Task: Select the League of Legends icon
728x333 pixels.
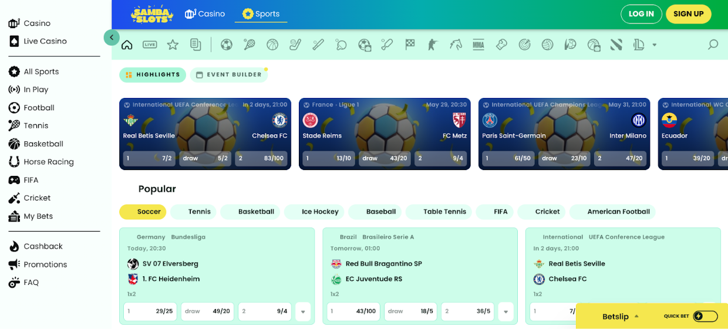Action: pyautogui.click(x=639, y=45)
